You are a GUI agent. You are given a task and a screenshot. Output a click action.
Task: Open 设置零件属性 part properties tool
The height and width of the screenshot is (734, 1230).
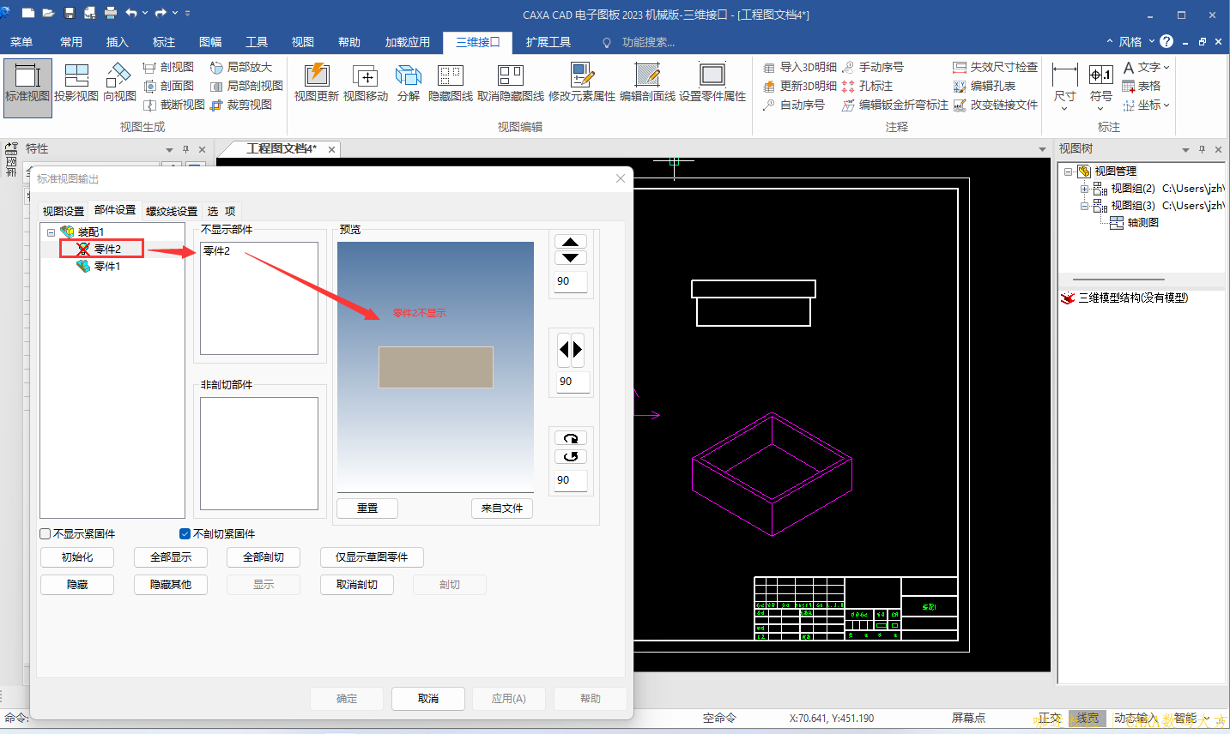712,81
